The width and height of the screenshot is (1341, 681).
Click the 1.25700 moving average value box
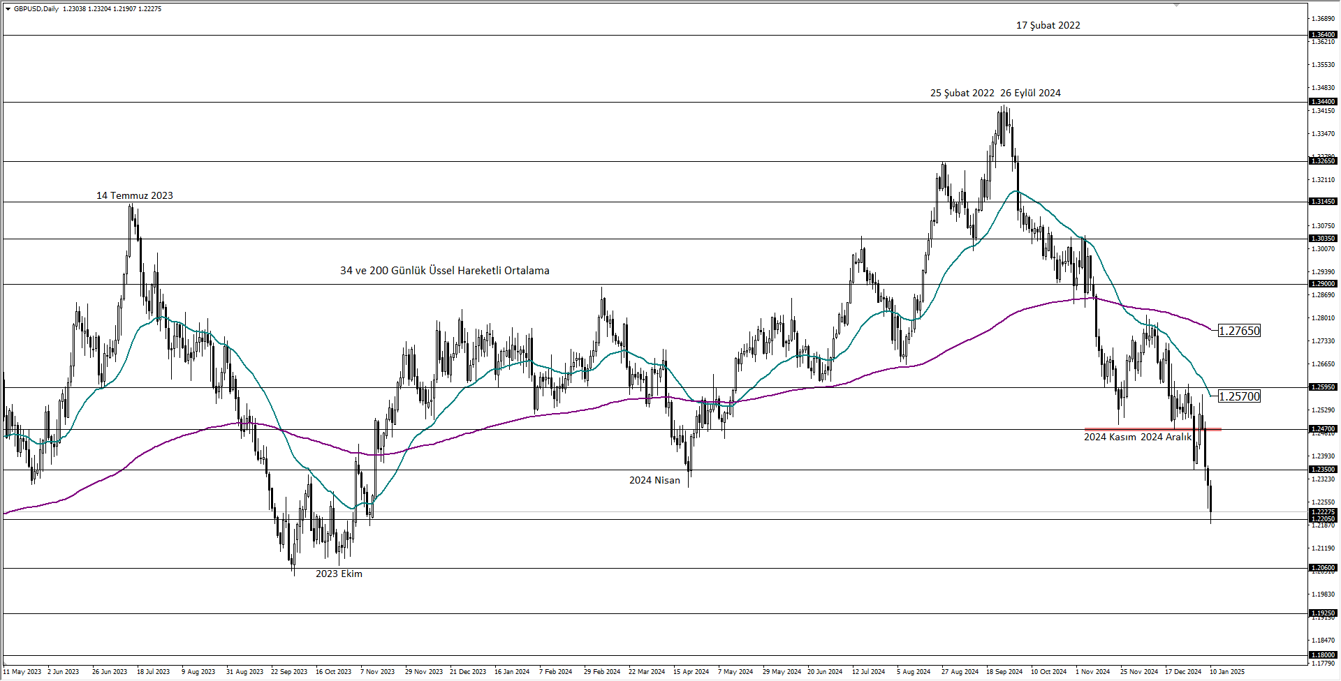pos(1239,396)
